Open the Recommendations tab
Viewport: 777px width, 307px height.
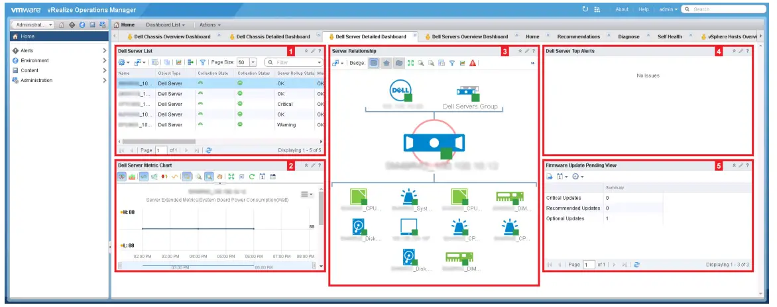click(578, 36)
